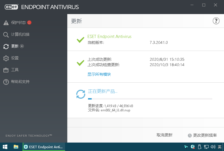Click the version number 7.3.2041.0
Viewport: 224px width, 151px height.
(x=159, y=42)
